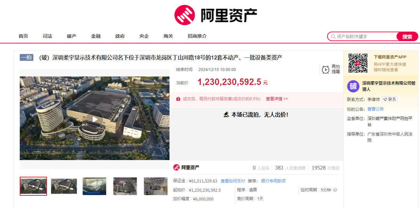Click the purple 破 avatar icon
The image size is (420, 209).
click(353, 86)
